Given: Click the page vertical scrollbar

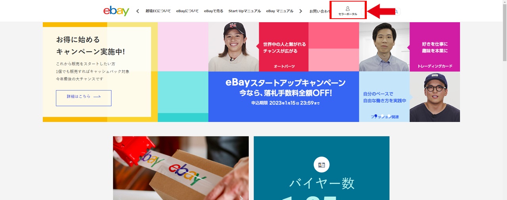Looking at the screenshot, I should (x=504, y=100).
